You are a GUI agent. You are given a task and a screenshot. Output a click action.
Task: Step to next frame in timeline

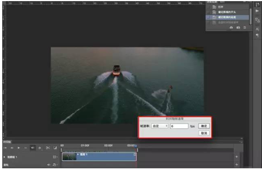(26, 148)
